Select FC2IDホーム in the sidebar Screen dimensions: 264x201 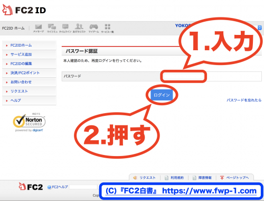point(21,45)
